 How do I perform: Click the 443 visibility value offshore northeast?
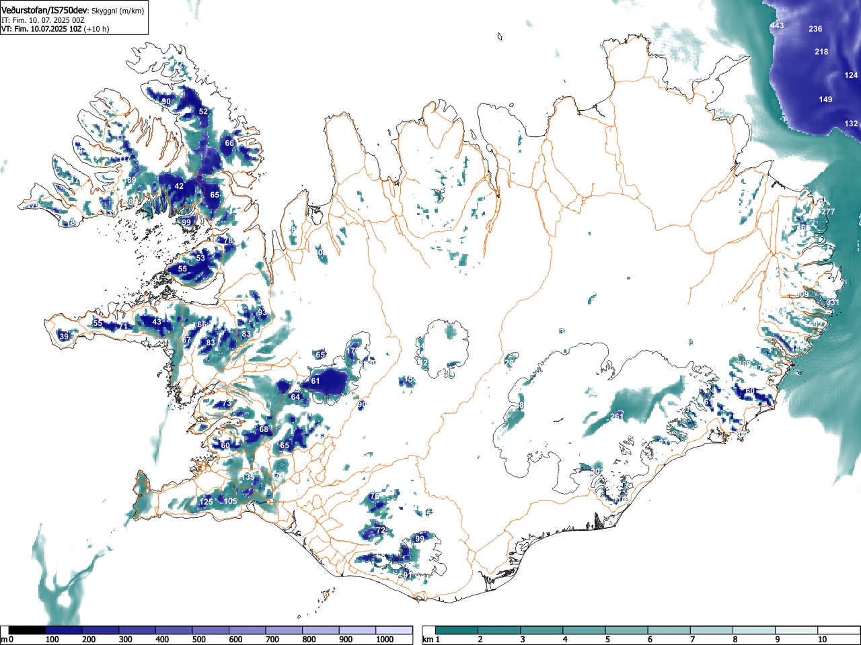click(778, 26)
